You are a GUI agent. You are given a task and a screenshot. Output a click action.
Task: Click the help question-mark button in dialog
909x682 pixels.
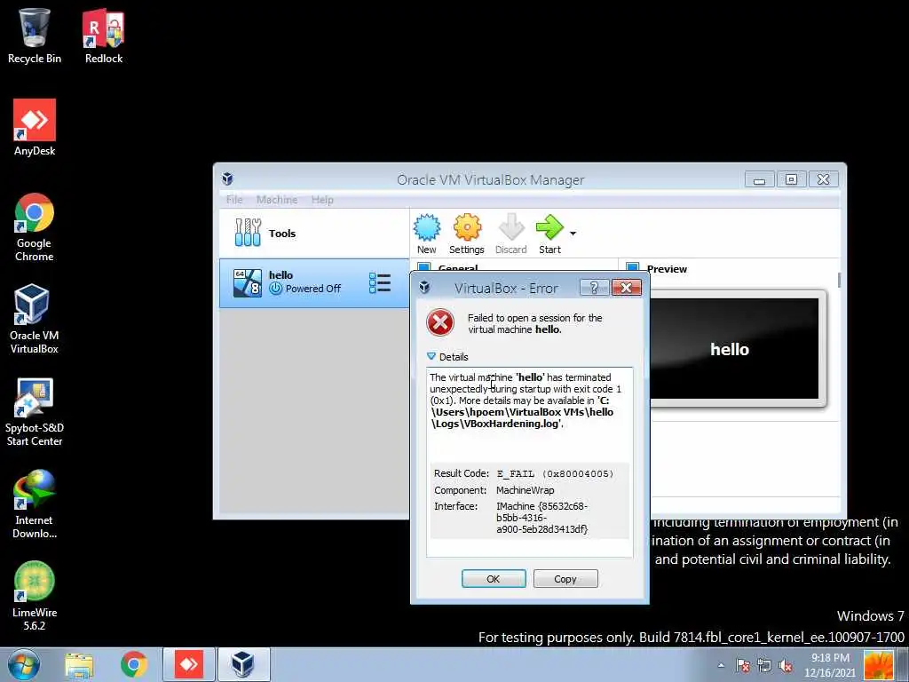594,288
